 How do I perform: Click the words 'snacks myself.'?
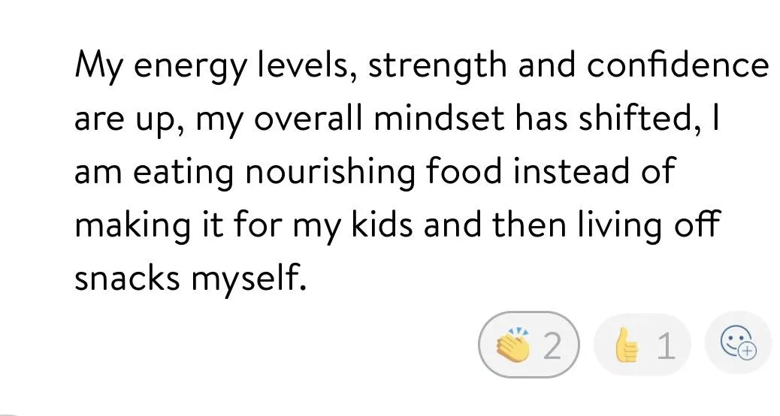pyautogui.click(x=191, y=279)
